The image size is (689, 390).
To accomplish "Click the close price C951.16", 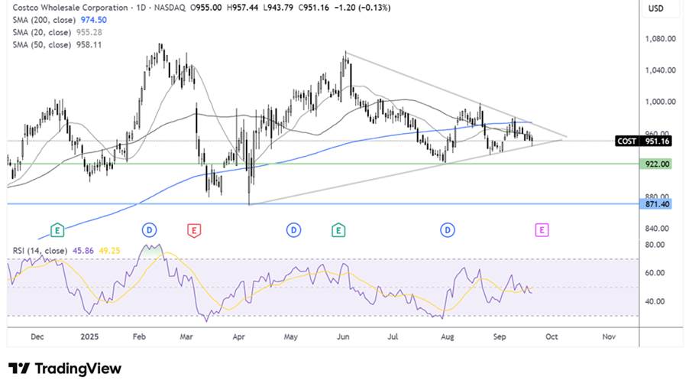I will (313, 8).
